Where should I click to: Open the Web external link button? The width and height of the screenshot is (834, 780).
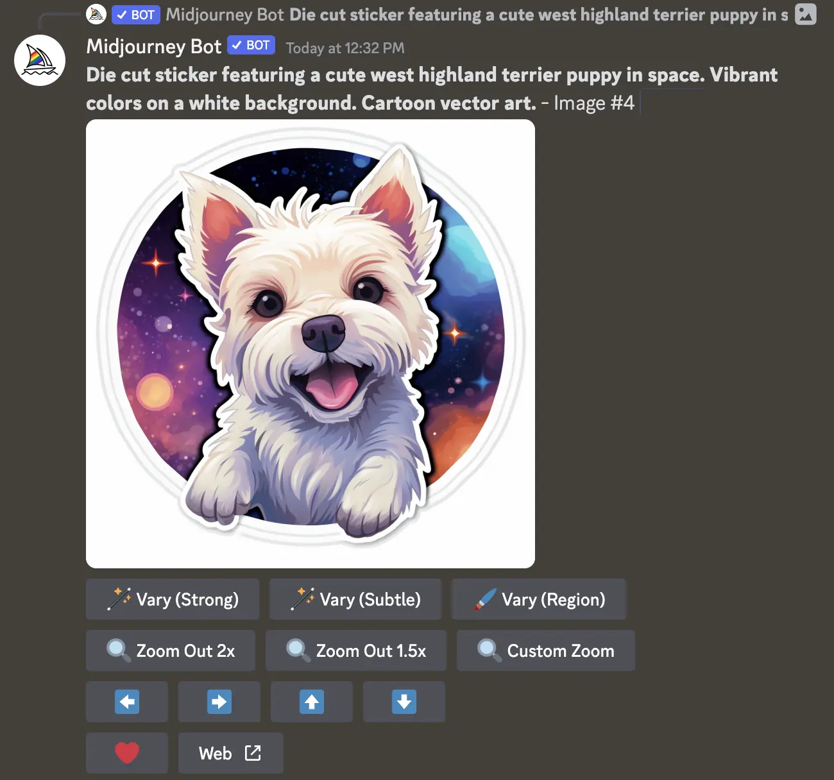pyautogui.click(x=230, y=753)
